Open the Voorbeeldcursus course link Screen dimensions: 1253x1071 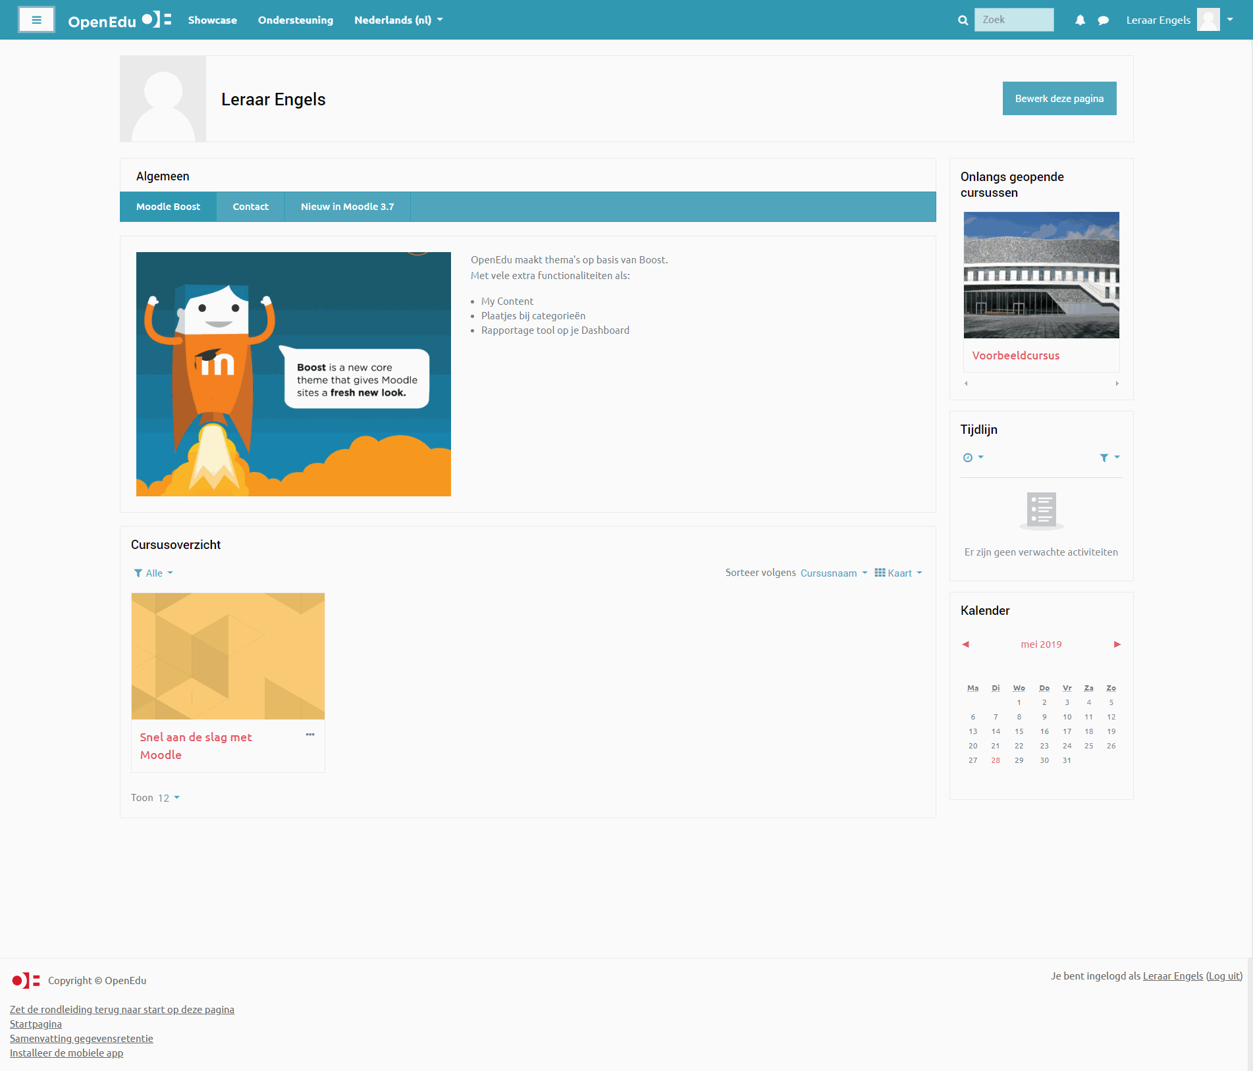tap(1016, 355)
